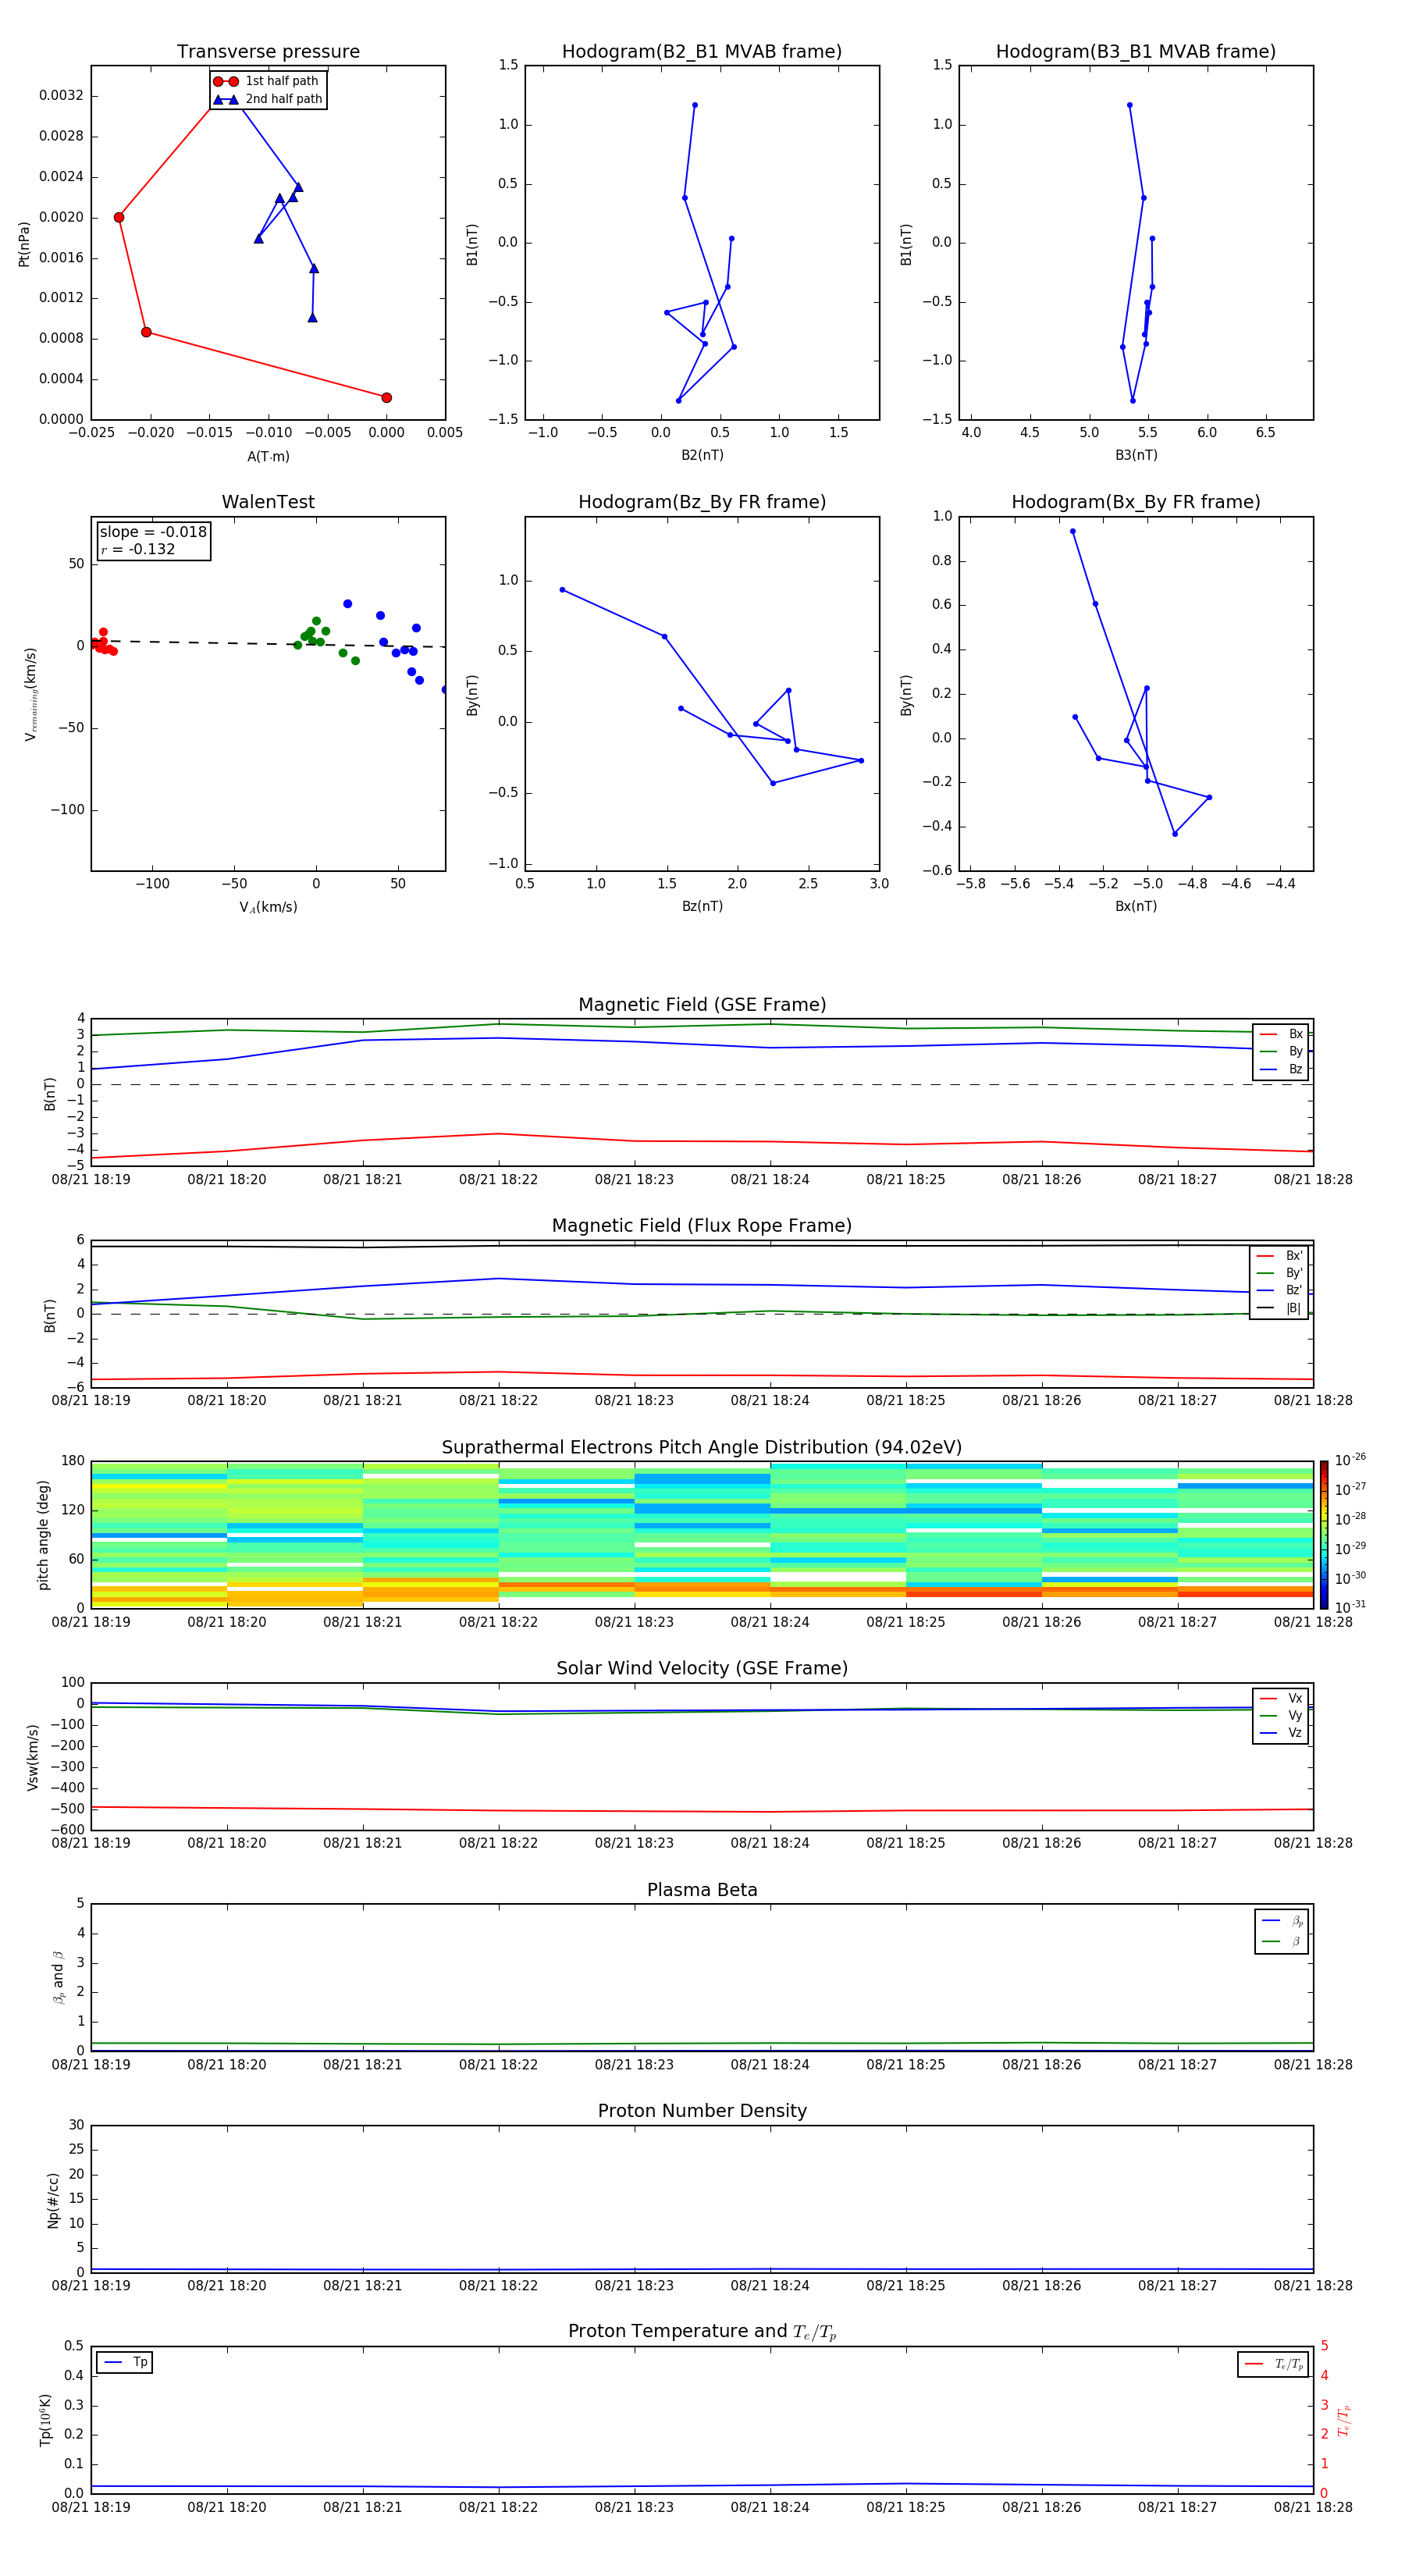Click the 'Hodogram(B3_B1 MVAB frame)' title
The image size is (1405, 2576).
[1136, 51]
